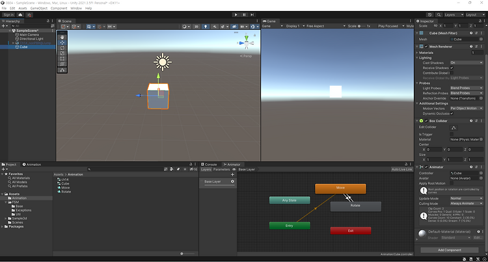Open the Free Aspect dropdown in Game view
The image size is (488, 262).
[x=326, y=26]
